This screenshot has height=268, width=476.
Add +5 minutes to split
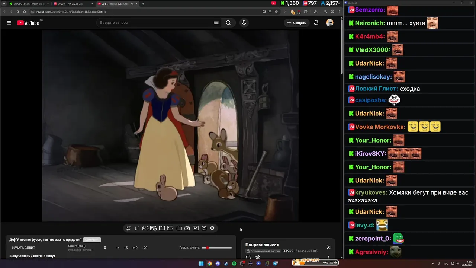tap(126, 248)
